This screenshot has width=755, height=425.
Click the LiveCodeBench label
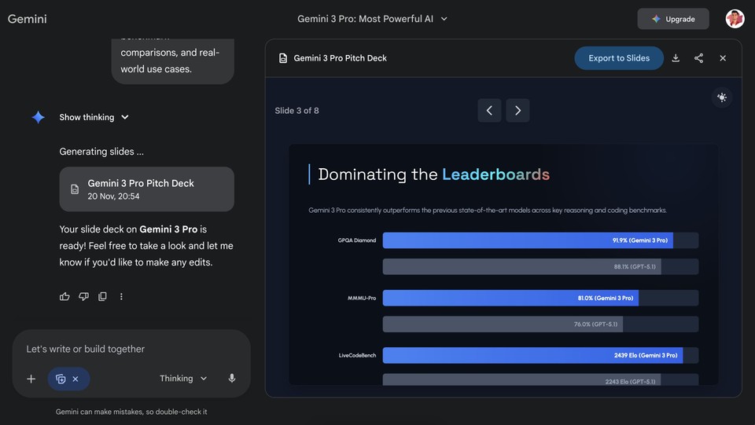pos(357,355)
